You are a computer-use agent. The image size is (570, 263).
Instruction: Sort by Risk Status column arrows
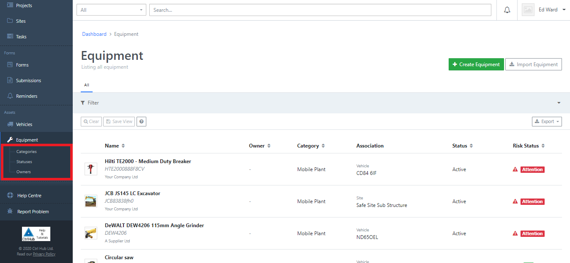543,146
